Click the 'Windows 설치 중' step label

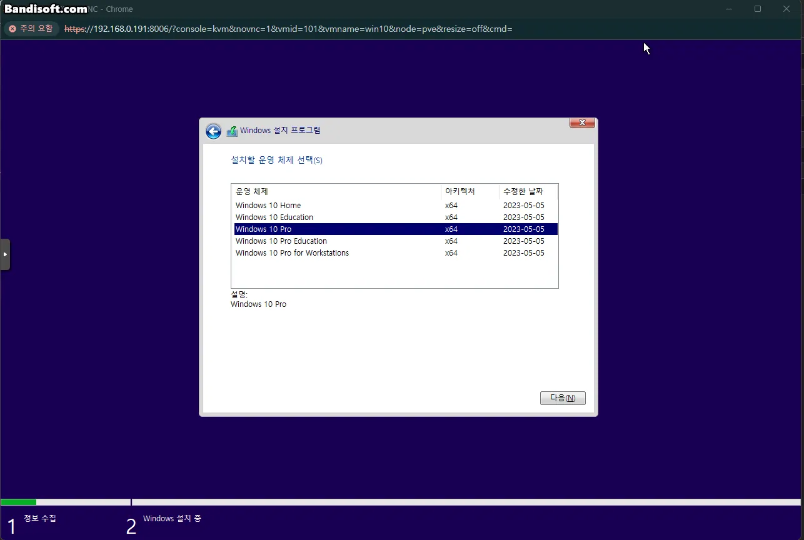172,518
